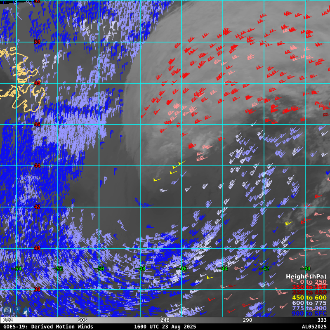Click the latitude label 50
Image resolution: width=330 pixels, height=330 pixels.
click(x=37, y=42)
